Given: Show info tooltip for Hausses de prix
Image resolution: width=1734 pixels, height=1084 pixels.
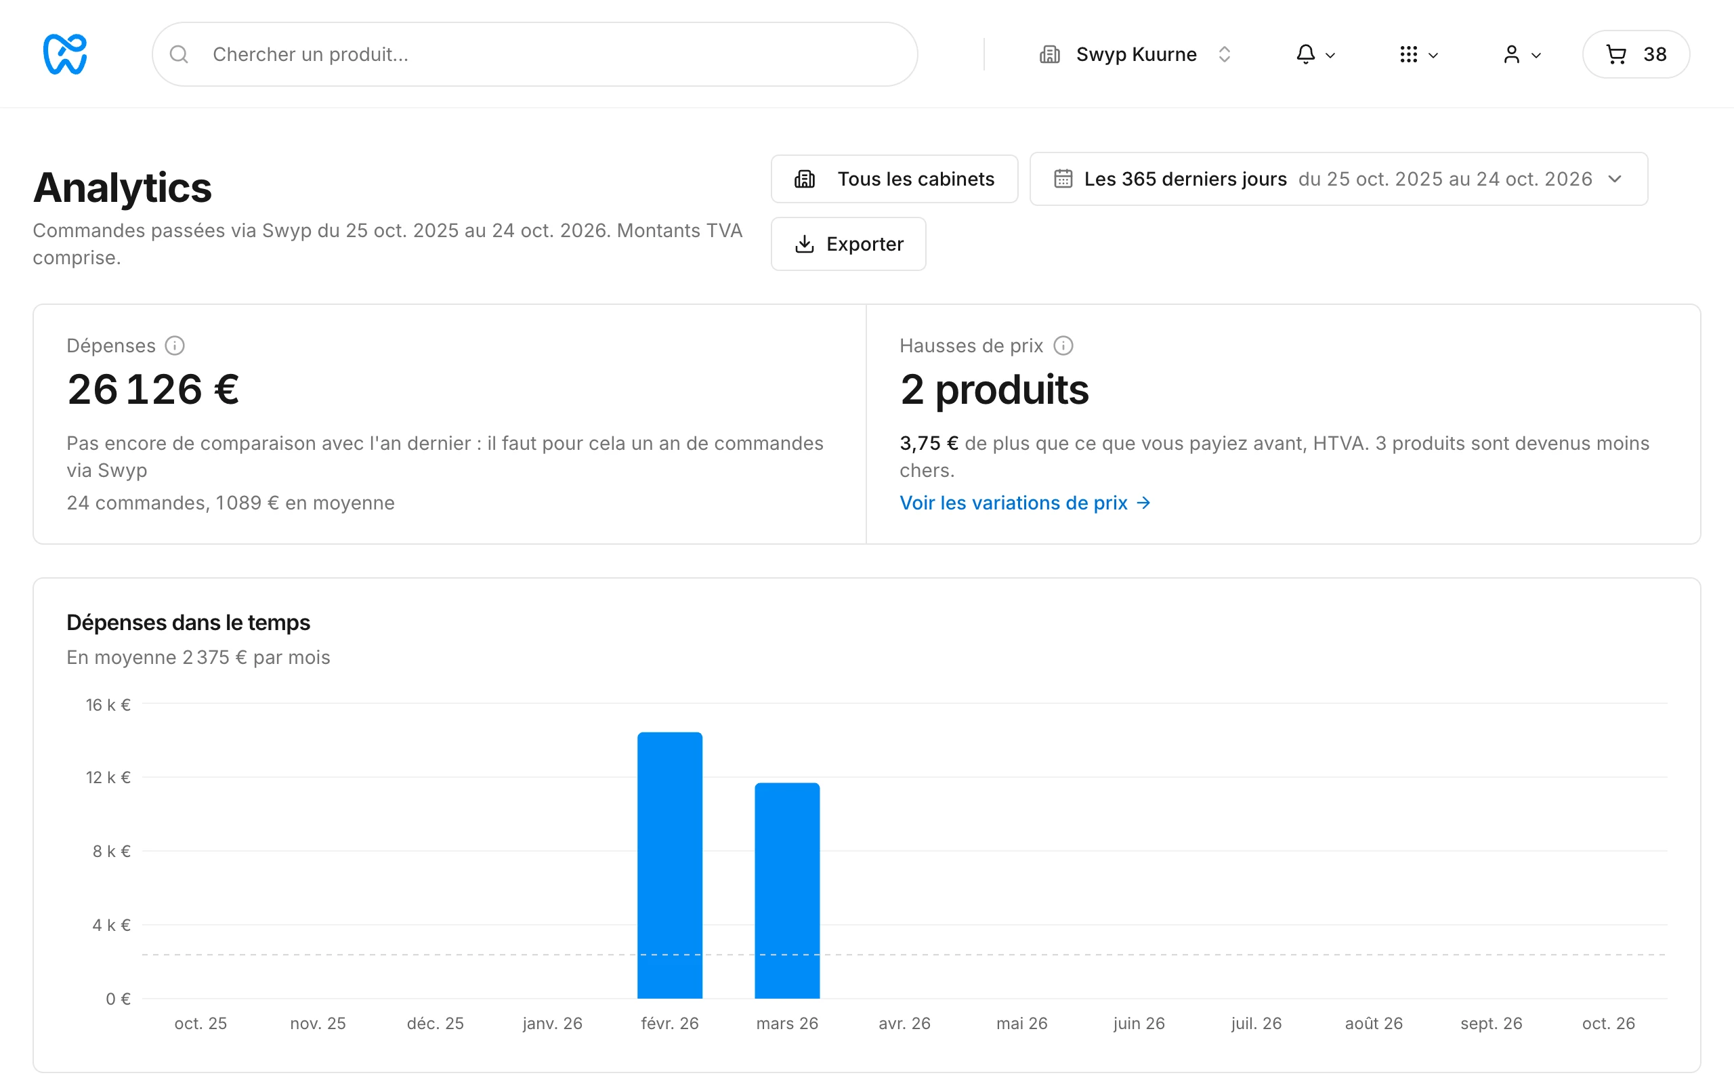Looking at the screenshot, I should pyautogui.click(x=1063, y=346).
